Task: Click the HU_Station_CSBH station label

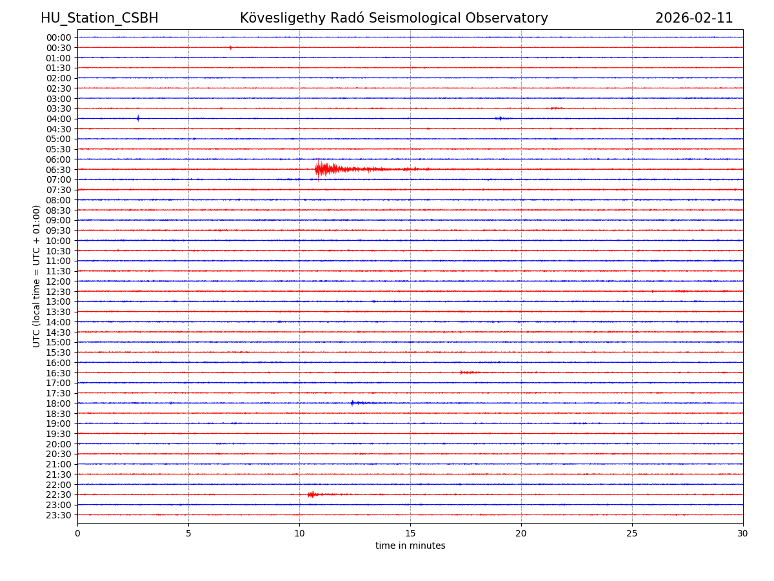Action: click(99, 18)
